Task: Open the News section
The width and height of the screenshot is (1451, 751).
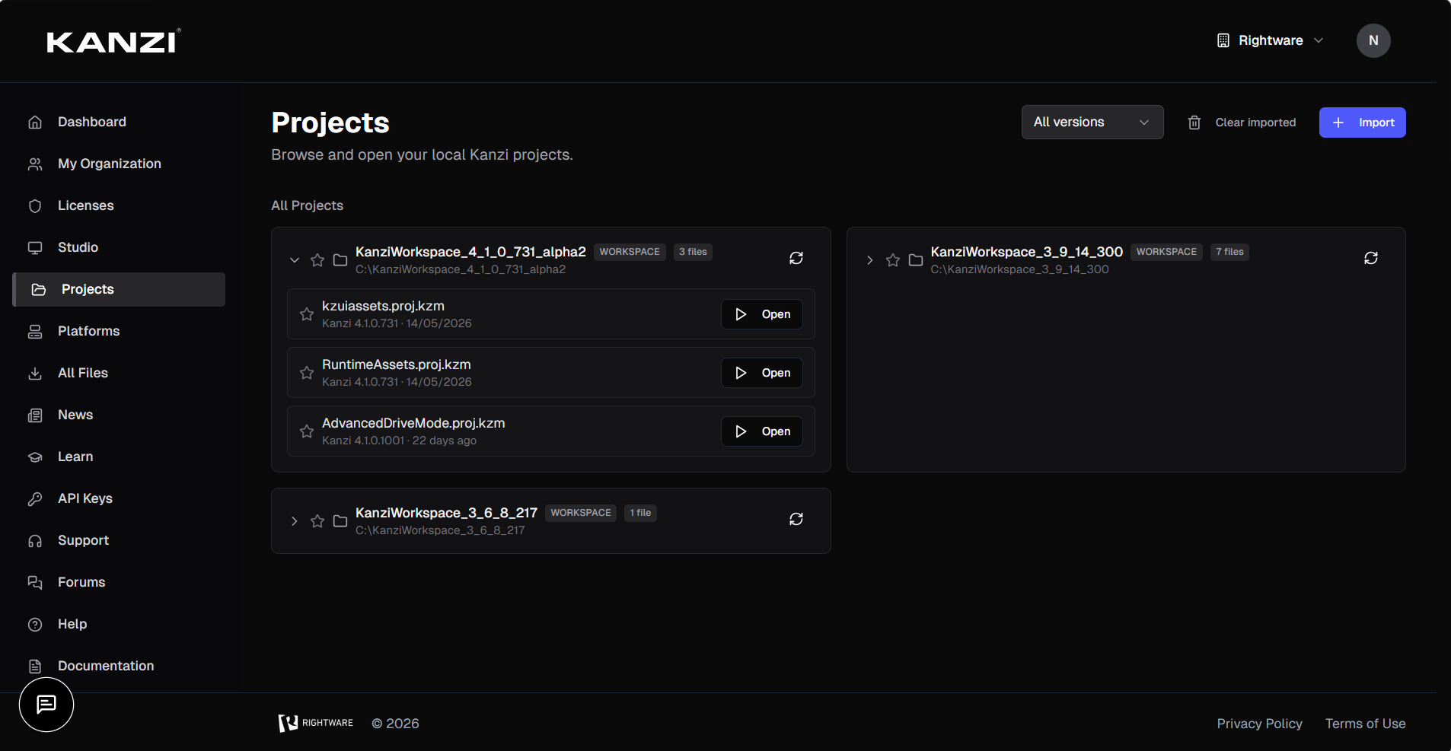Action: [119, 415]
